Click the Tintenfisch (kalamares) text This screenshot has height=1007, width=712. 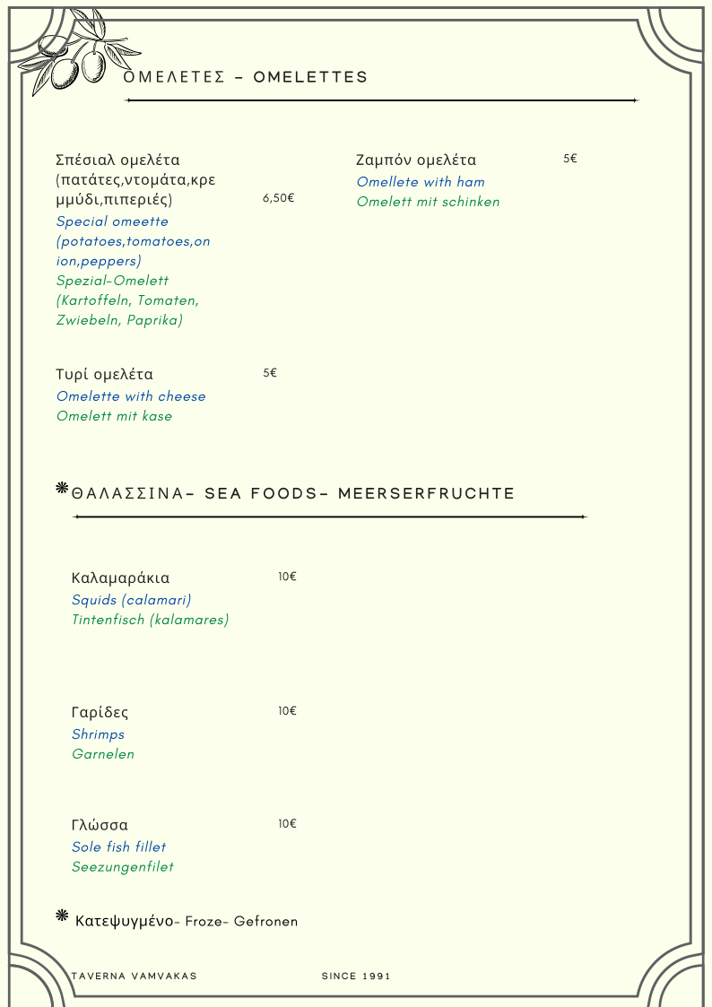(x=150, y=620)
